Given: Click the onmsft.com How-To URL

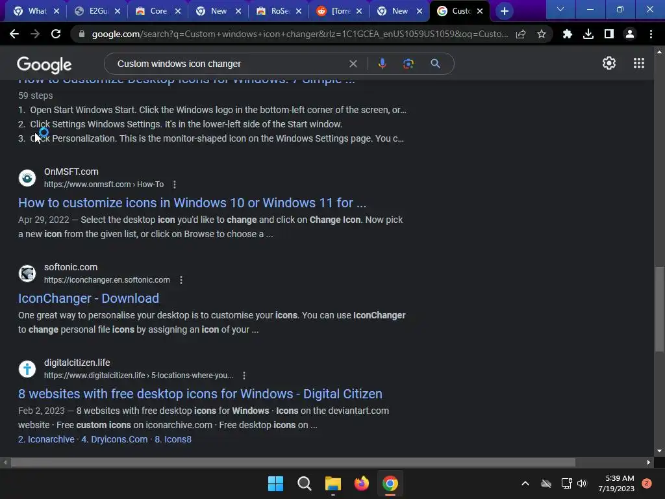Looking at the screenshot, I should [x=104, y=184].
